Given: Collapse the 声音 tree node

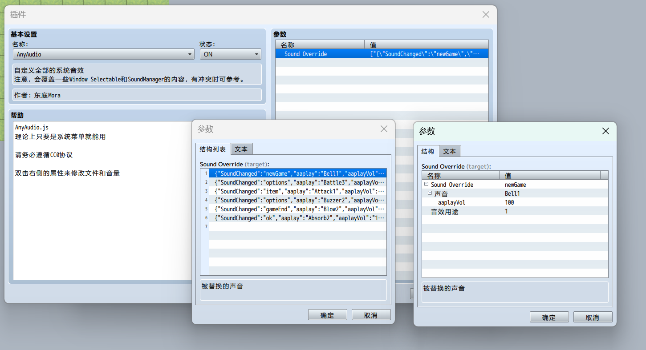Looking at the screenshot, I should tap(430, 193).
